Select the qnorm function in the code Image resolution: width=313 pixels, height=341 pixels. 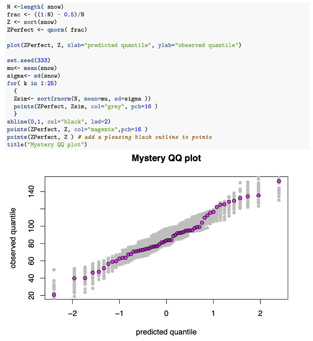[56, 30]
